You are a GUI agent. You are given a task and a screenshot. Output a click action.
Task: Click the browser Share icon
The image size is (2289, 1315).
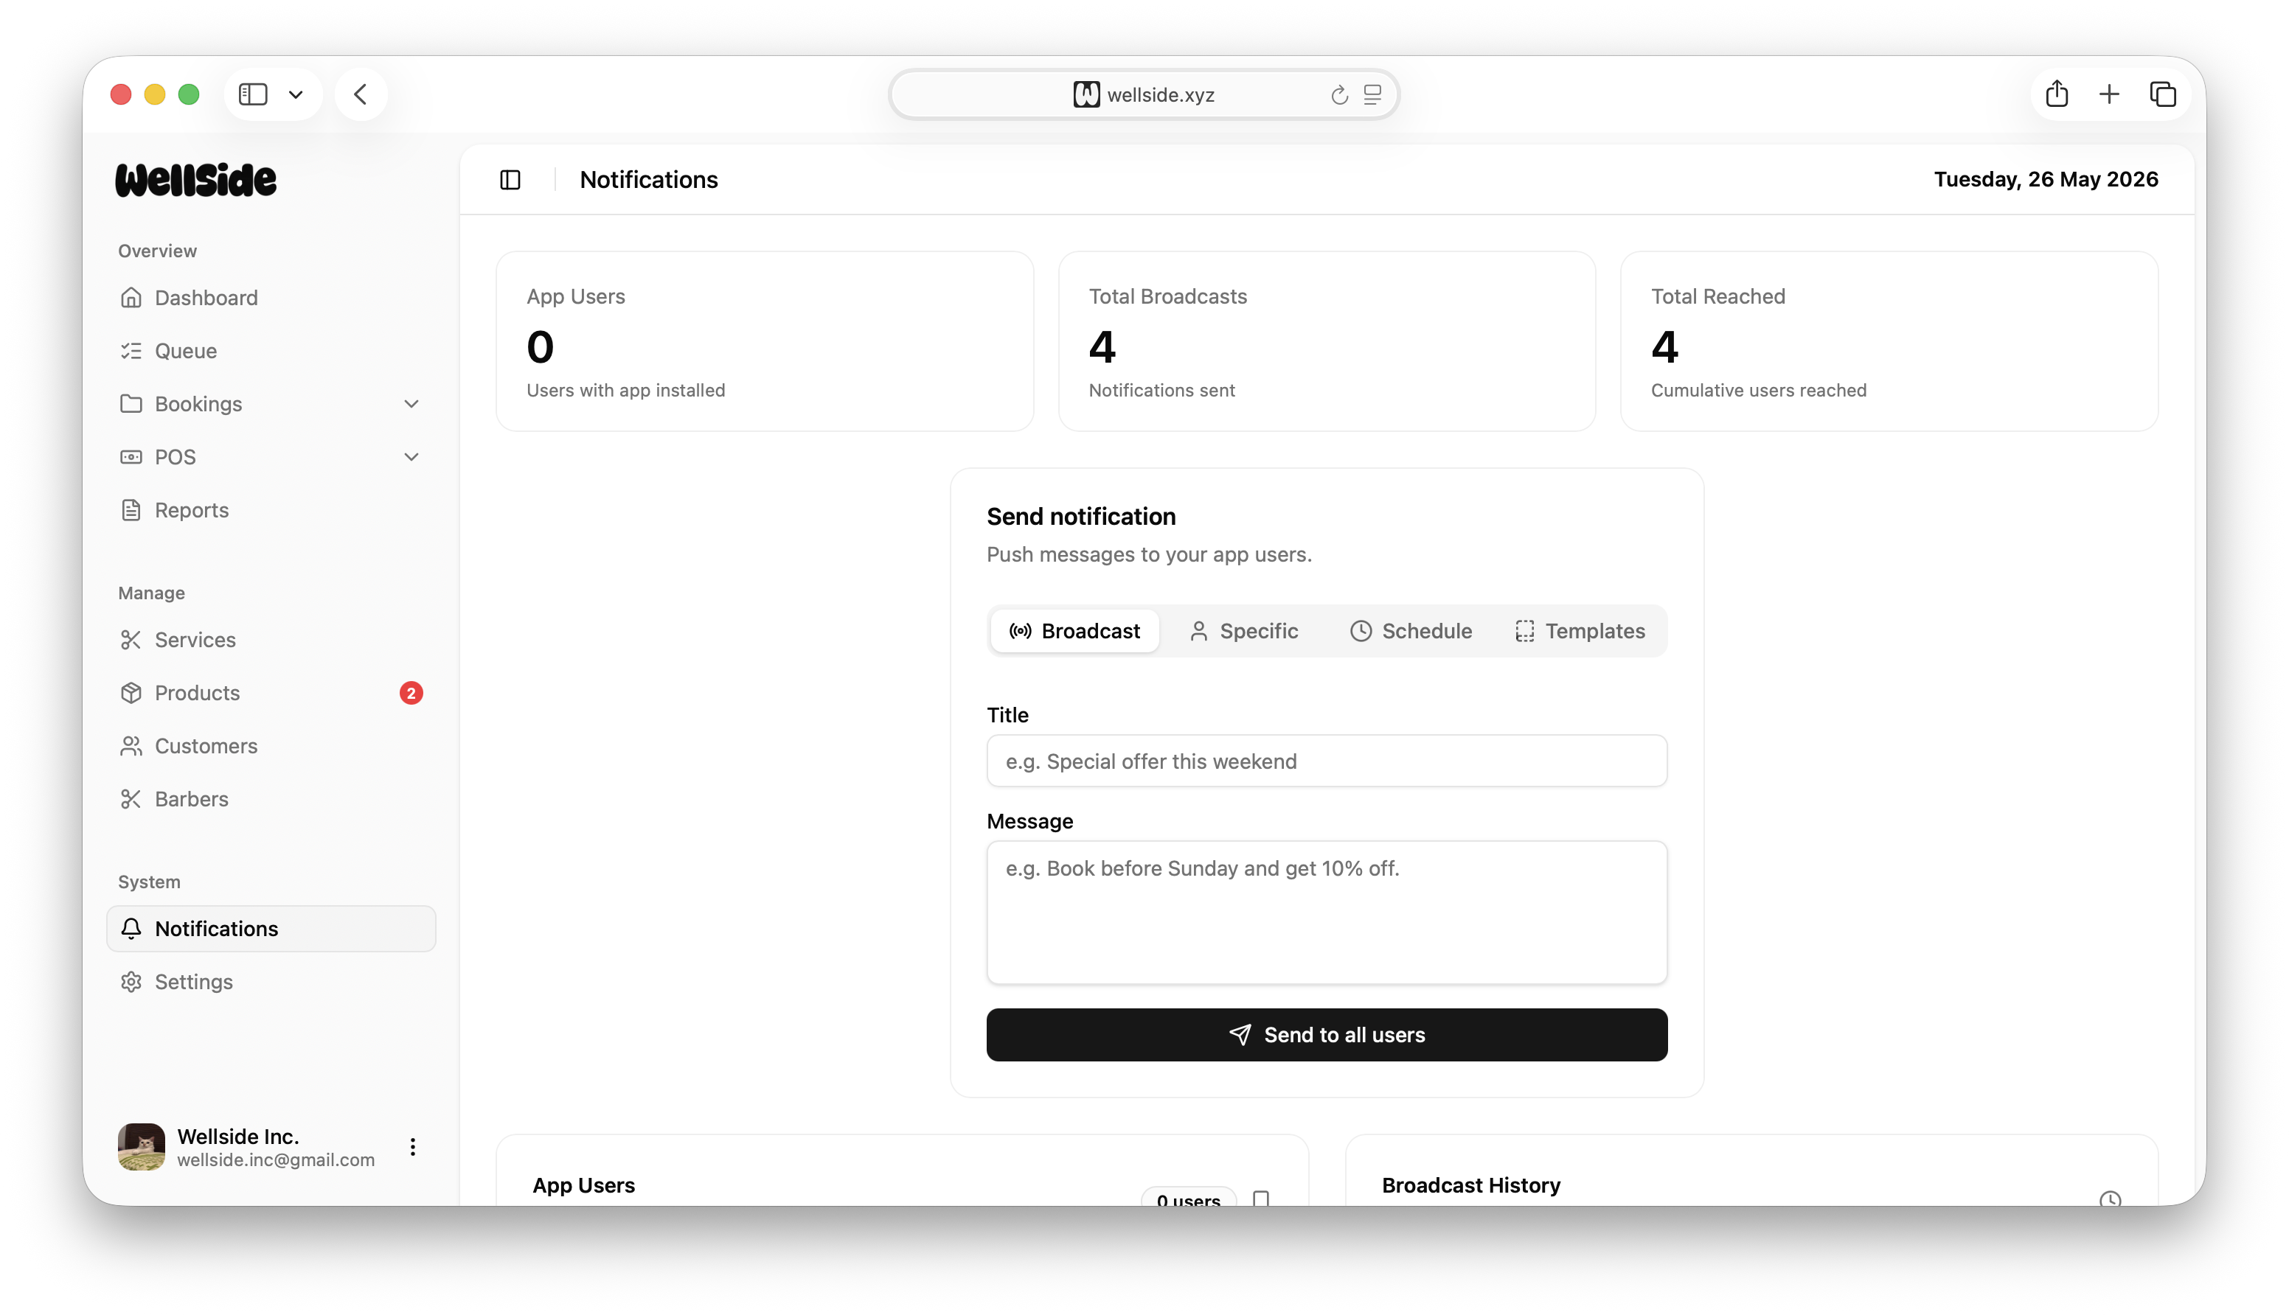[x=2057, y=93]
